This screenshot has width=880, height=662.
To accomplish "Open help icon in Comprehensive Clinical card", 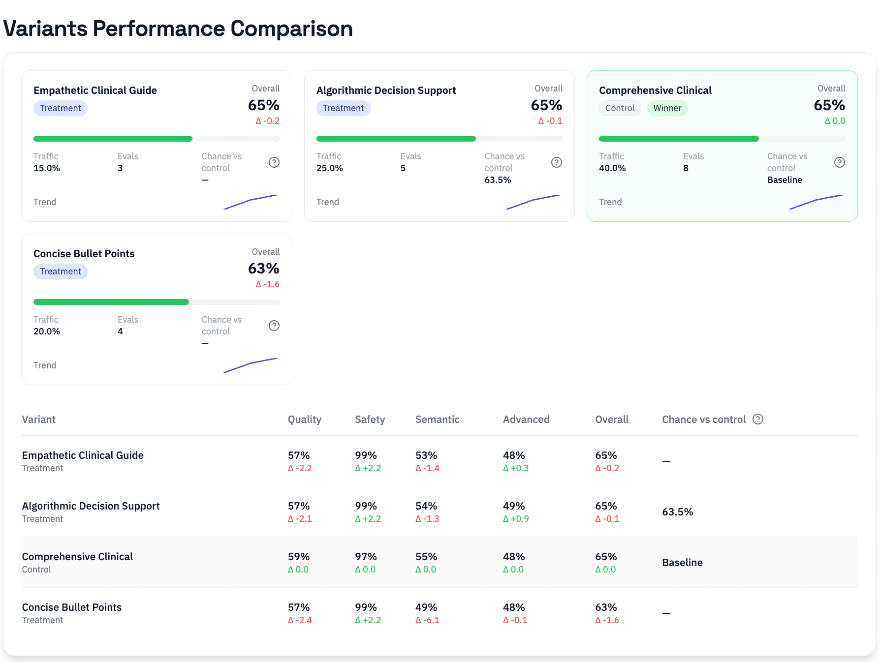I will point(840,162).
